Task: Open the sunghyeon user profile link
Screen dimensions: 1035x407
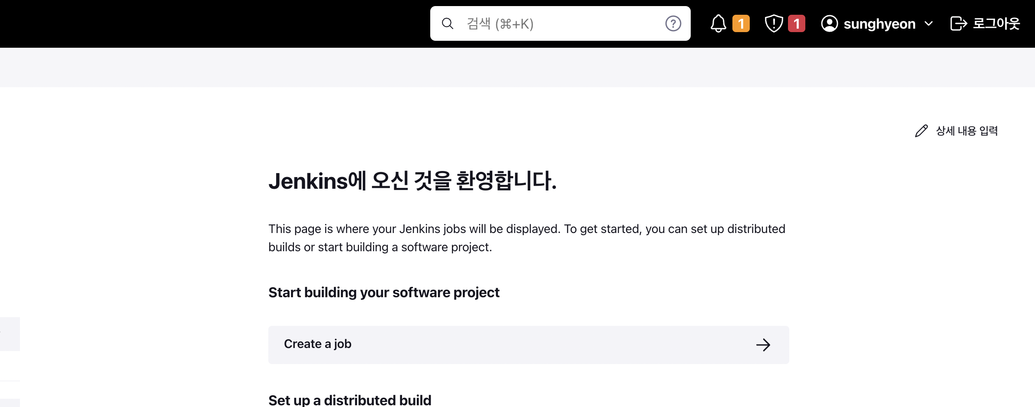Action: (879, 24)
